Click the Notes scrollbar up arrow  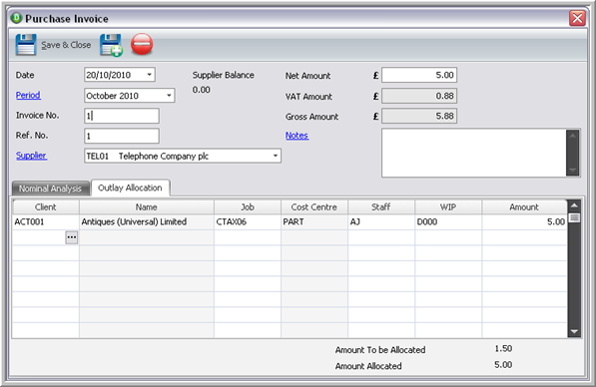coord(572,136)
